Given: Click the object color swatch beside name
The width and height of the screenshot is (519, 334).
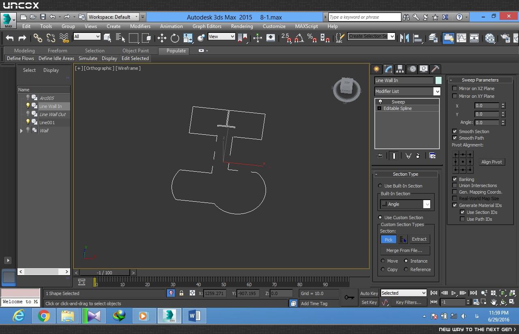Looking at the screenshot, I should point(438,80).
